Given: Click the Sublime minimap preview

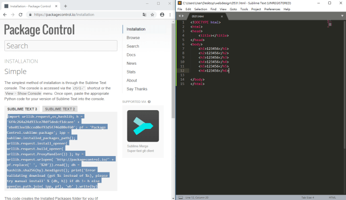Looking at the screenshot, I should (x=331, y=24).
